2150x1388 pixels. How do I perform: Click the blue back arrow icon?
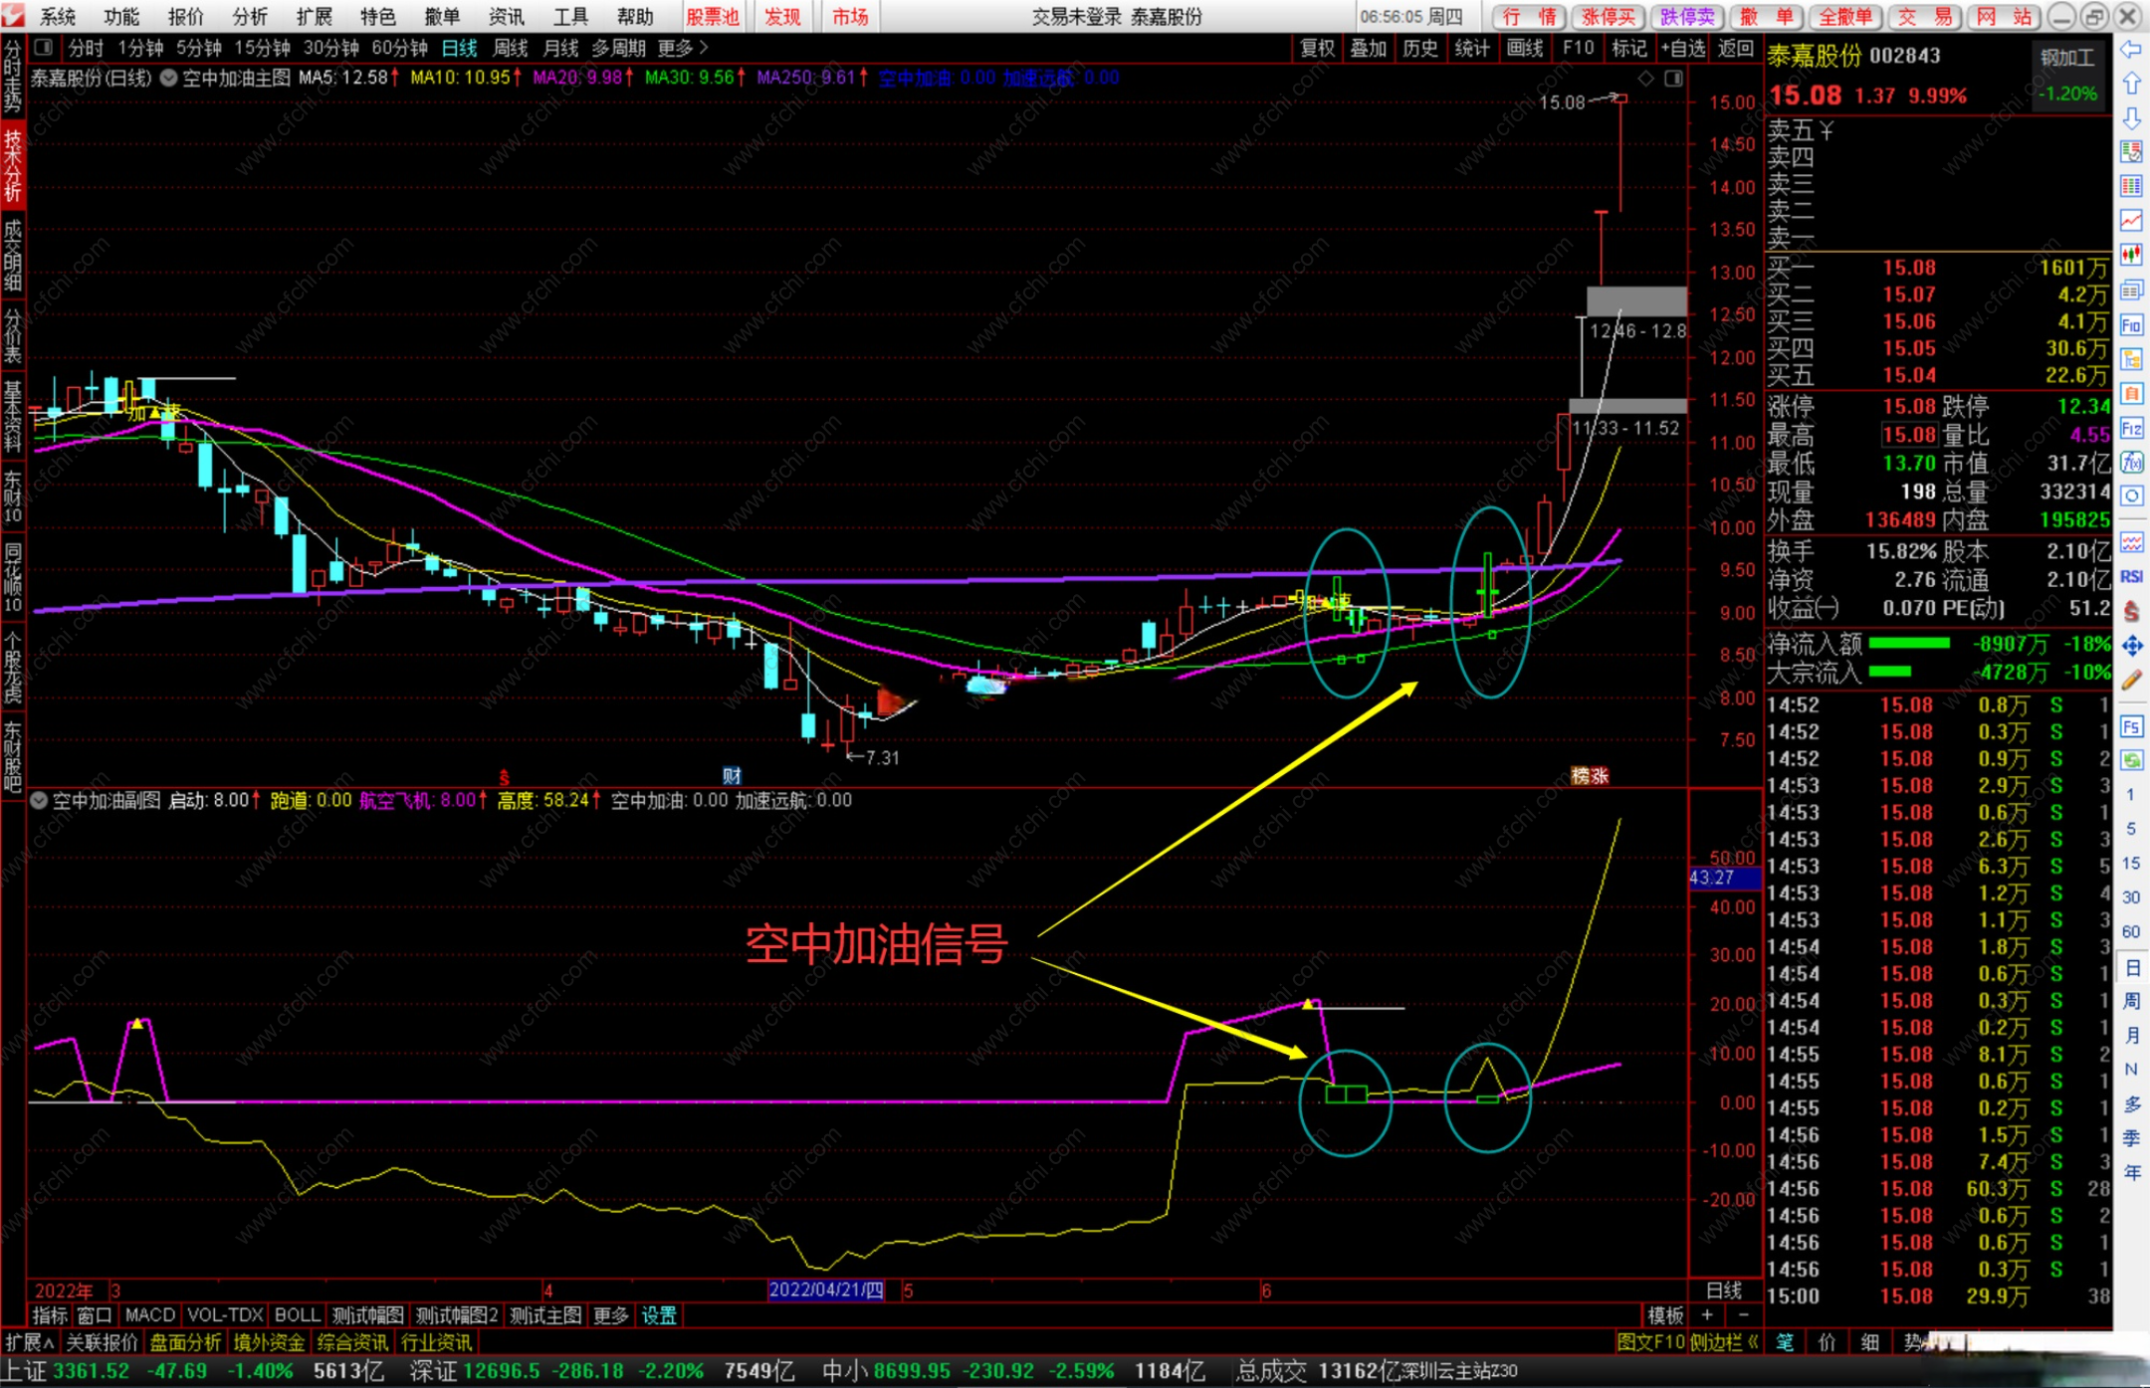pyautogui.click(x=2131, y=49)
